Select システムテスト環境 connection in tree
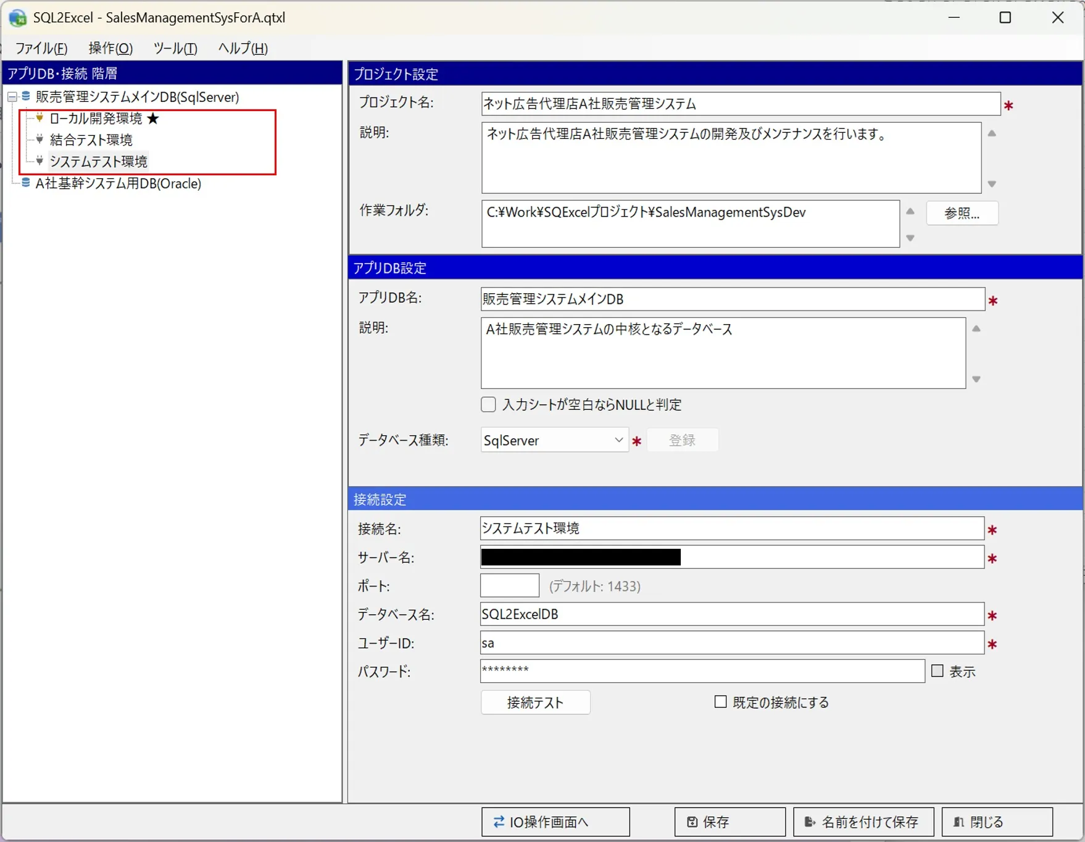 coord(98,161)
